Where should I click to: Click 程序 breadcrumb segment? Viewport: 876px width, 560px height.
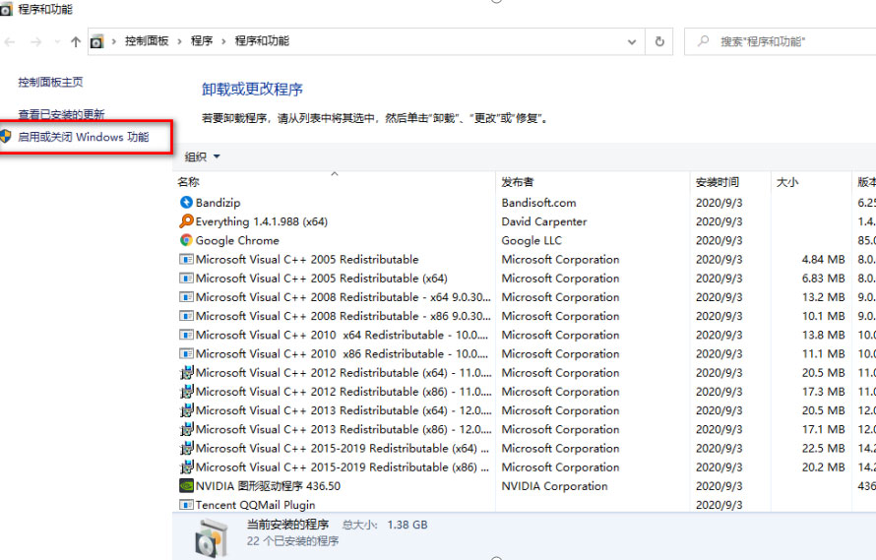point(202,41)
